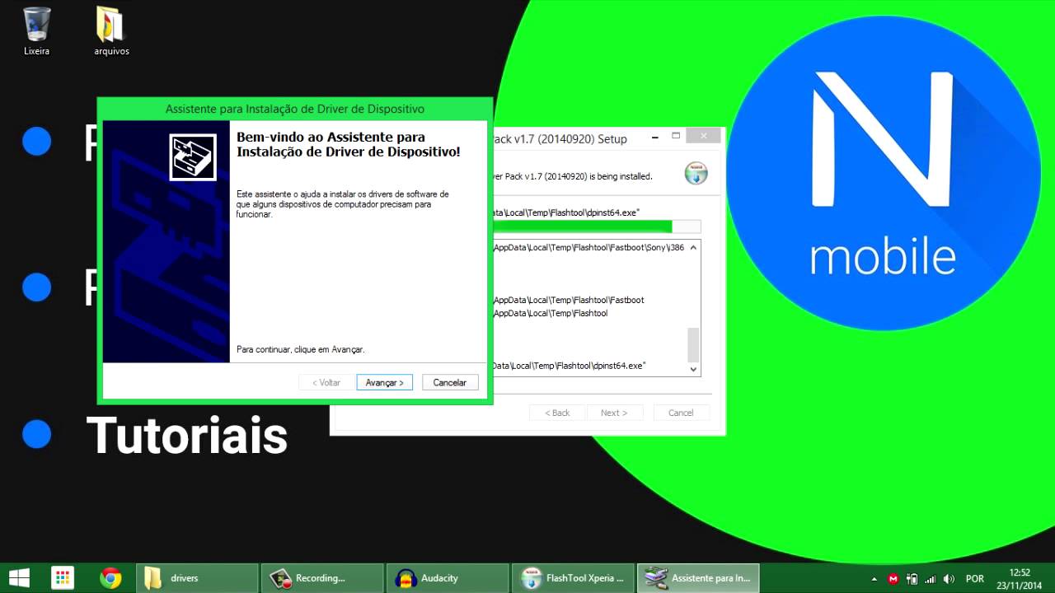Launch Google Chrome from the taskbar
Screen dimensions: 1055x593
point(111,578)
